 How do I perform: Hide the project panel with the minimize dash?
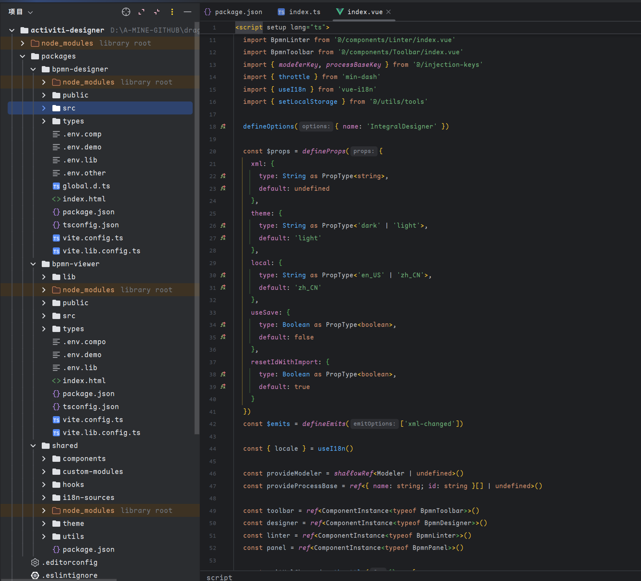point(188,12)
